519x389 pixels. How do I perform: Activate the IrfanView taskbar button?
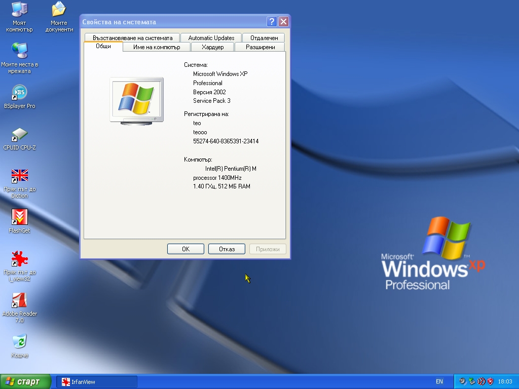point(97,382)
